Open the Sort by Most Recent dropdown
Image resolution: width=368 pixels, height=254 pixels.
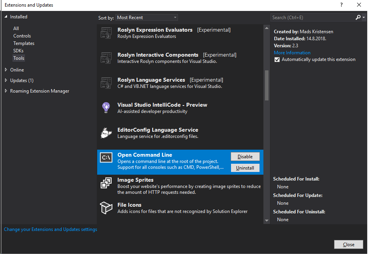point(146,18)
